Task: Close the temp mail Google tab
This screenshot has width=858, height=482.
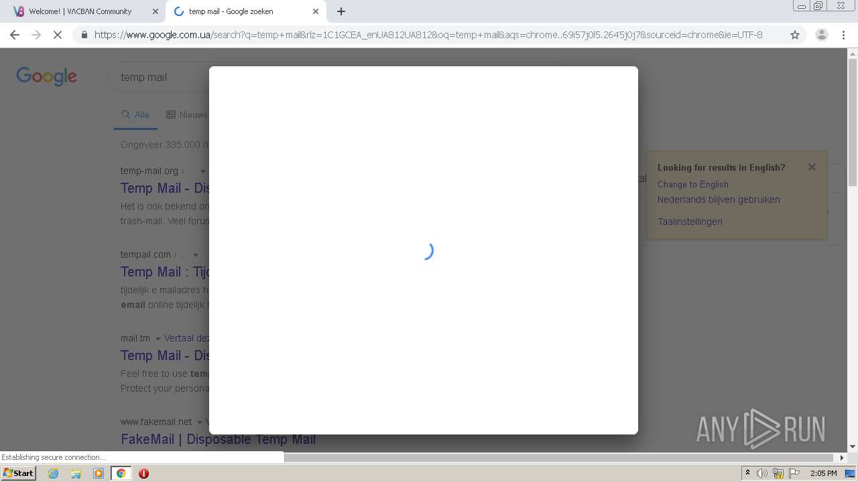Action: (316, 11)
